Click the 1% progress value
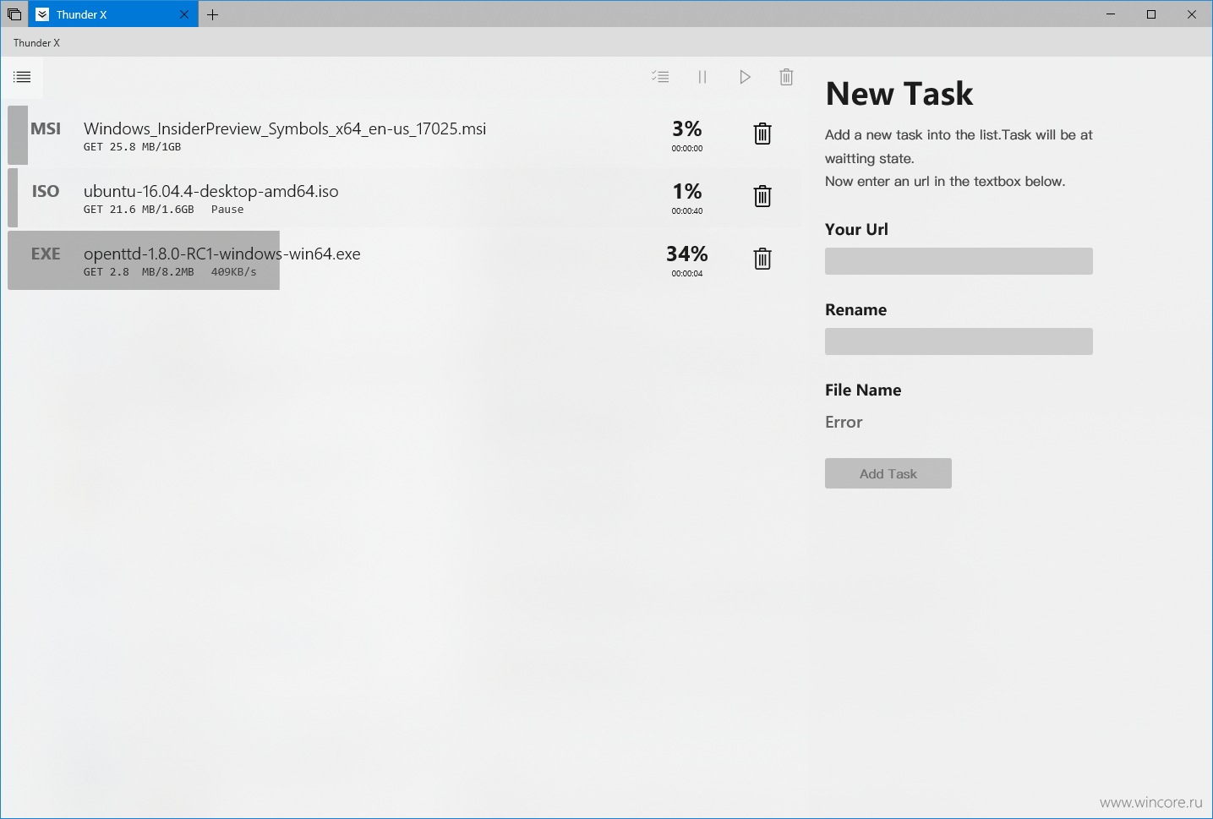The image size is (1213, 819). (x=686, y=191)
